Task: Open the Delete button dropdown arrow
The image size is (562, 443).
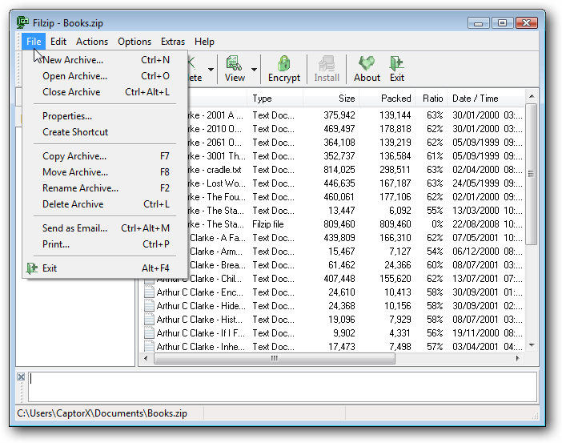Action: click(x=211, y=70)
